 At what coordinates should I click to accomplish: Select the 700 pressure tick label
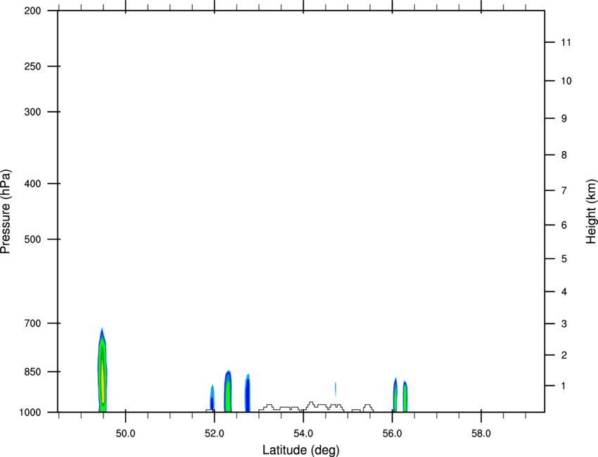pos(32,323)
